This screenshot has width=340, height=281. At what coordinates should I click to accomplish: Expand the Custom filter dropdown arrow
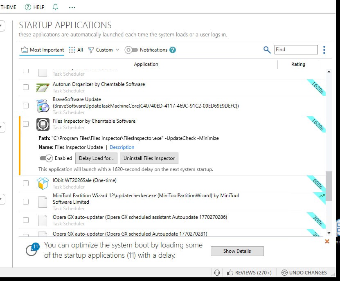tap(117, 50)
